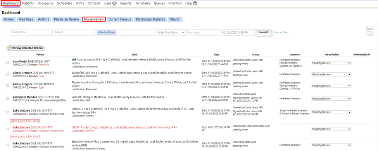
Task: Click the red Luke Lindsey patient name
Action: coord(21,127)
